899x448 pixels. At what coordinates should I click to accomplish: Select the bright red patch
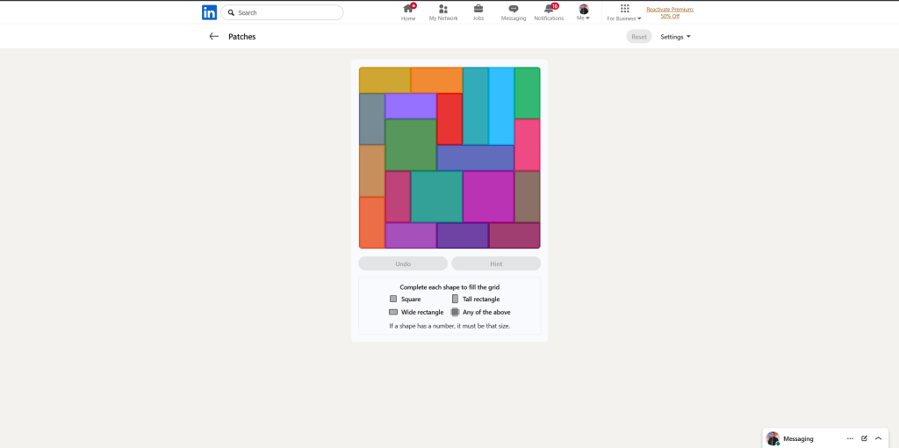point(449,119)
